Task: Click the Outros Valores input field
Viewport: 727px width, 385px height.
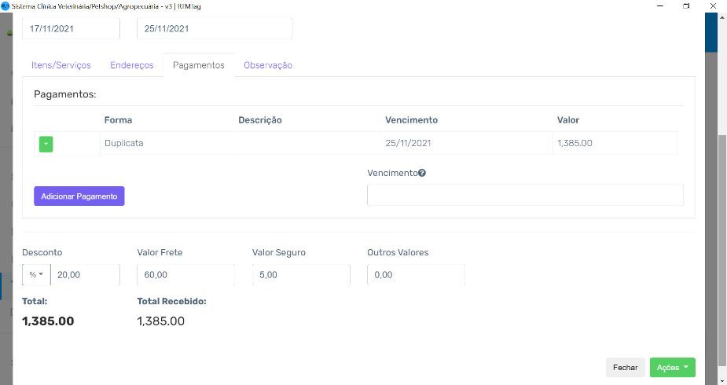Action: (x=416, y=275)
